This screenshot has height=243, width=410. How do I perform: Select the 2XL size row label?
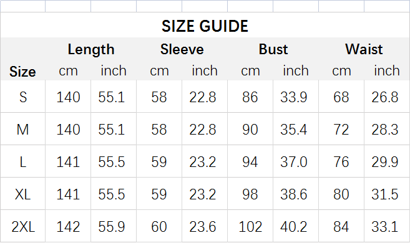point(22,226)
